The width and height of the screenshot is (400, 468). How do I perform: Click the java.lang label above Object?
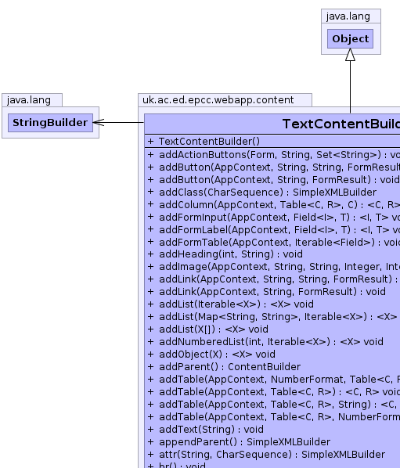tap(348, 16)
